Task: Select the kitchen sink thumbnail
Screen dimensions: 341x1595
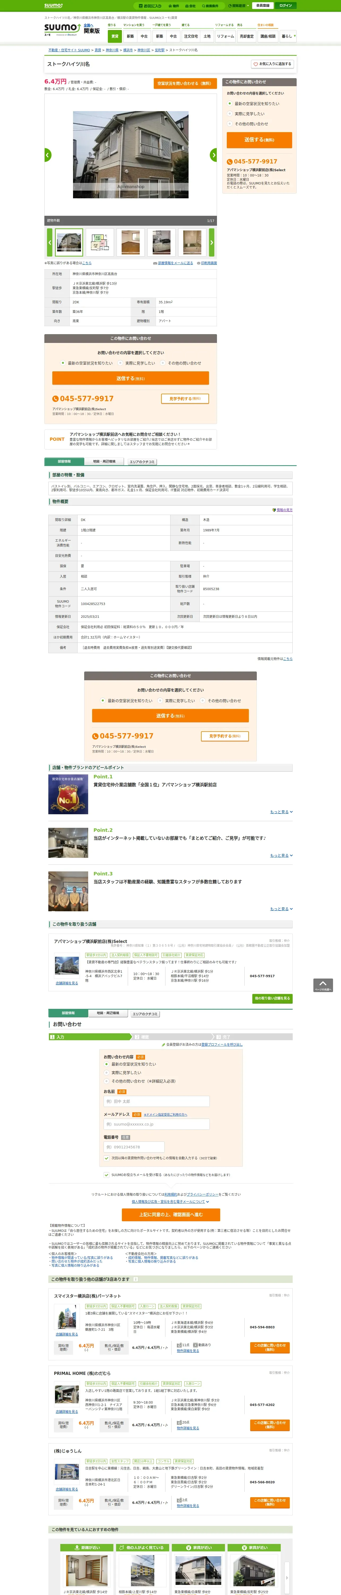Action: 161,243
